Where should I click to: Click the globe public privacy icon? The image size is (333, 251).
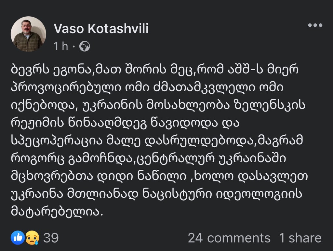point(85,46)
